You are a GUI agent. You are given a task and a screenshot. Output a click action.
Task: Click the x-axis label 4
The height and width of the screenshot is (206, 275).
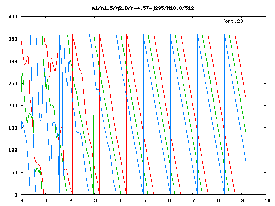120,200
